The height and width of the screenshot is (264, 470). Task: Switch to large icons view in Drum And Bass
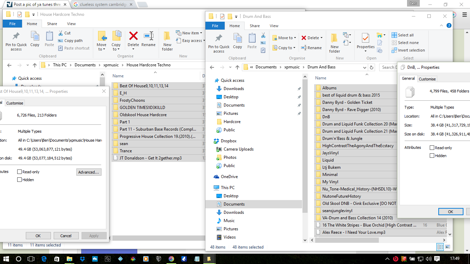[447, 247]
